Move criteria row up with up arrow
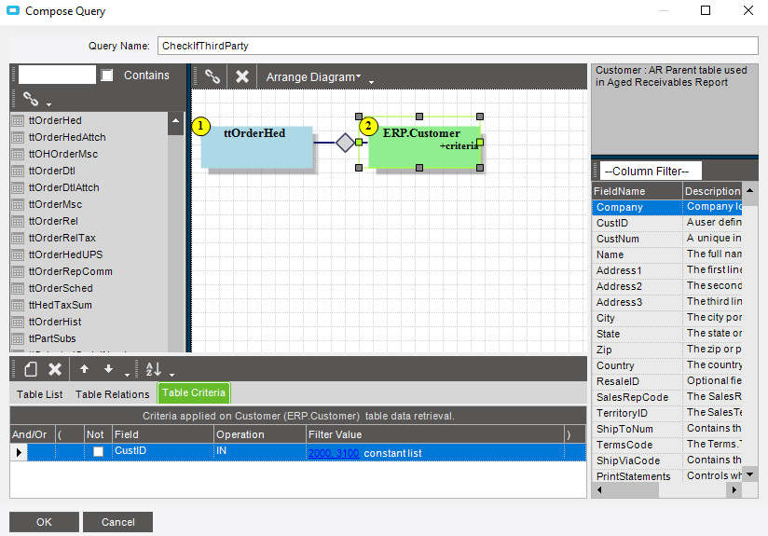768x536 pixels. point(84,369)
